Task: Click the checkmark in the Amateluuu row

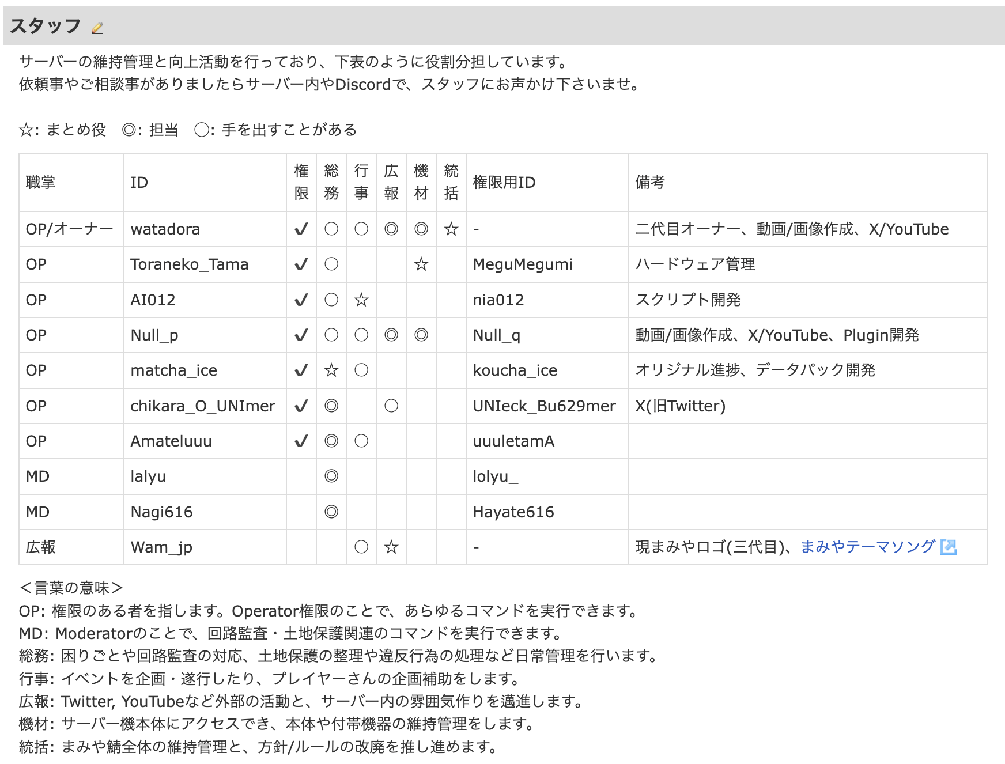Action: [x=301, y=441]
